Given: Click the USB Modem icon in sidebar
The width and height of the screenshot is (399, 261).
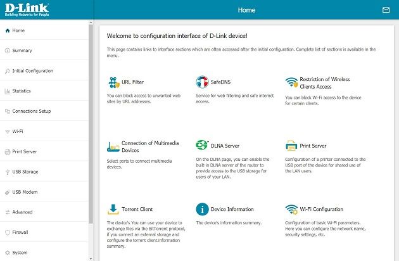Looking at the screenshot, I should click(x=8, y=192).
